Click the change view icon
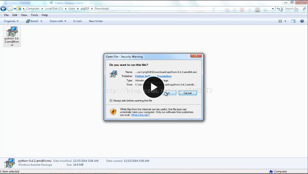 [280, 21]
